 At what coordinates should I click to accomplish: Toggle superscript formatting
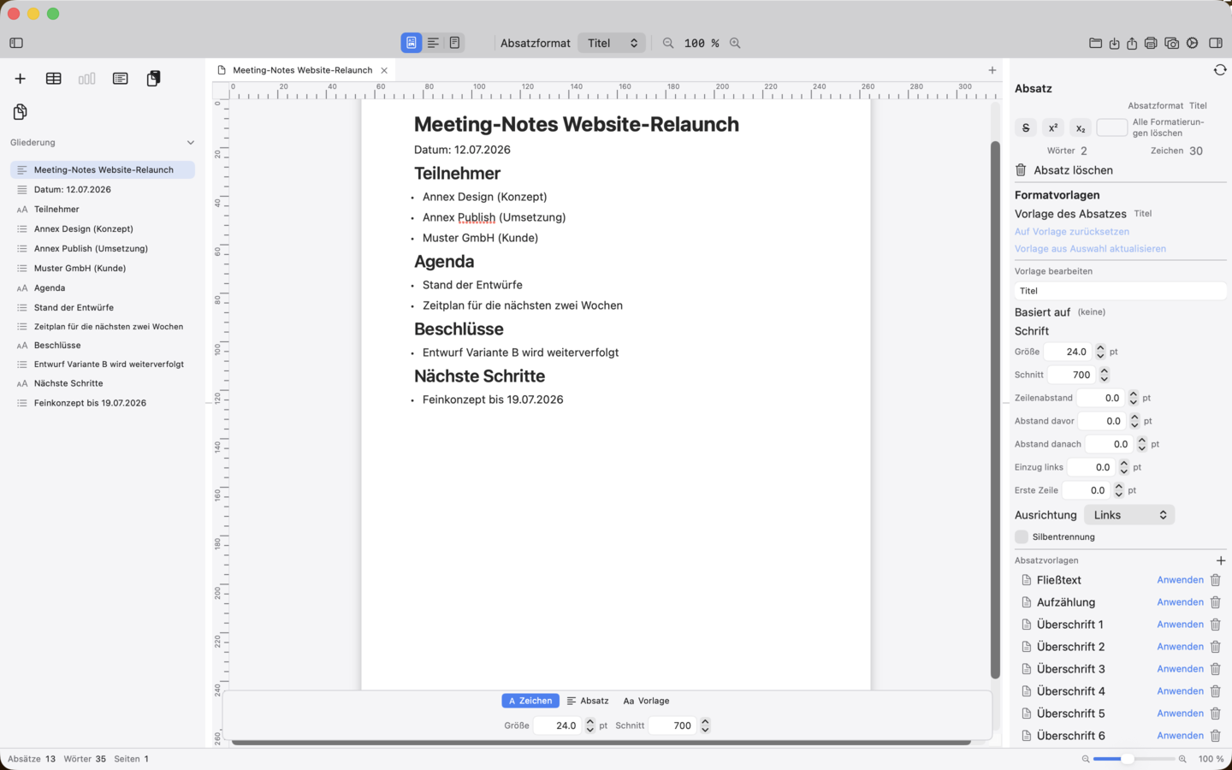tap(1053, 127)
